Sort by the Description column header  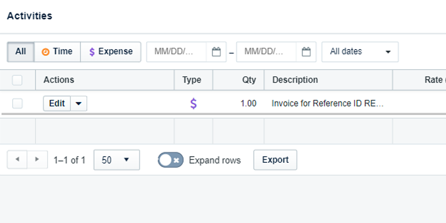[295, 80]
